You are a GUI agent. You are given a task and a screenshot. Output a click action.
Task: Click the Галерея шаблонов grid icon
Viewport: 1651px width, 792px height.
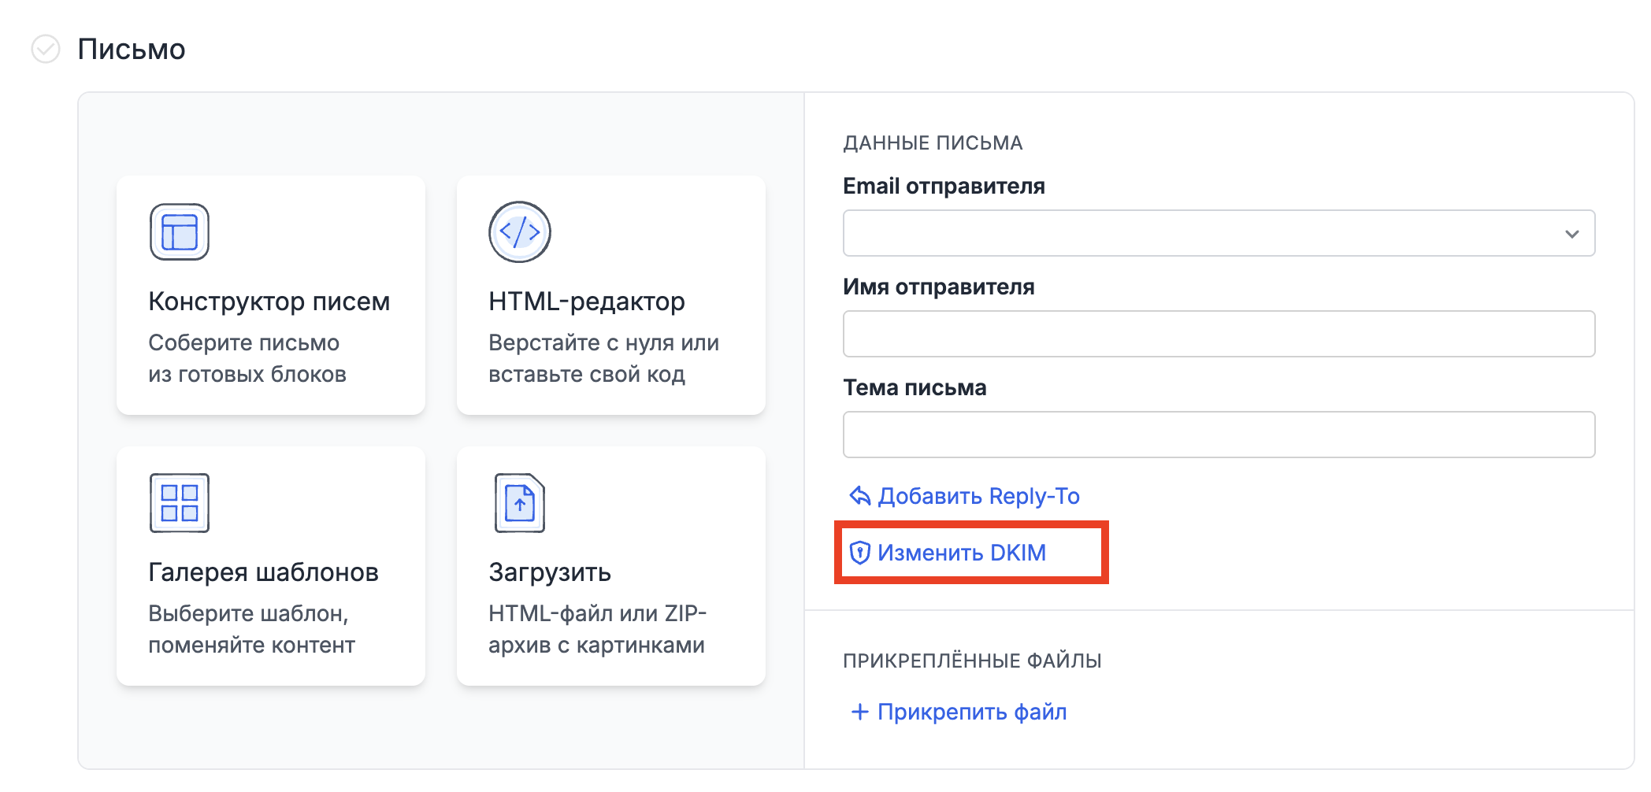pyautogui.click(x=180, y=503)
